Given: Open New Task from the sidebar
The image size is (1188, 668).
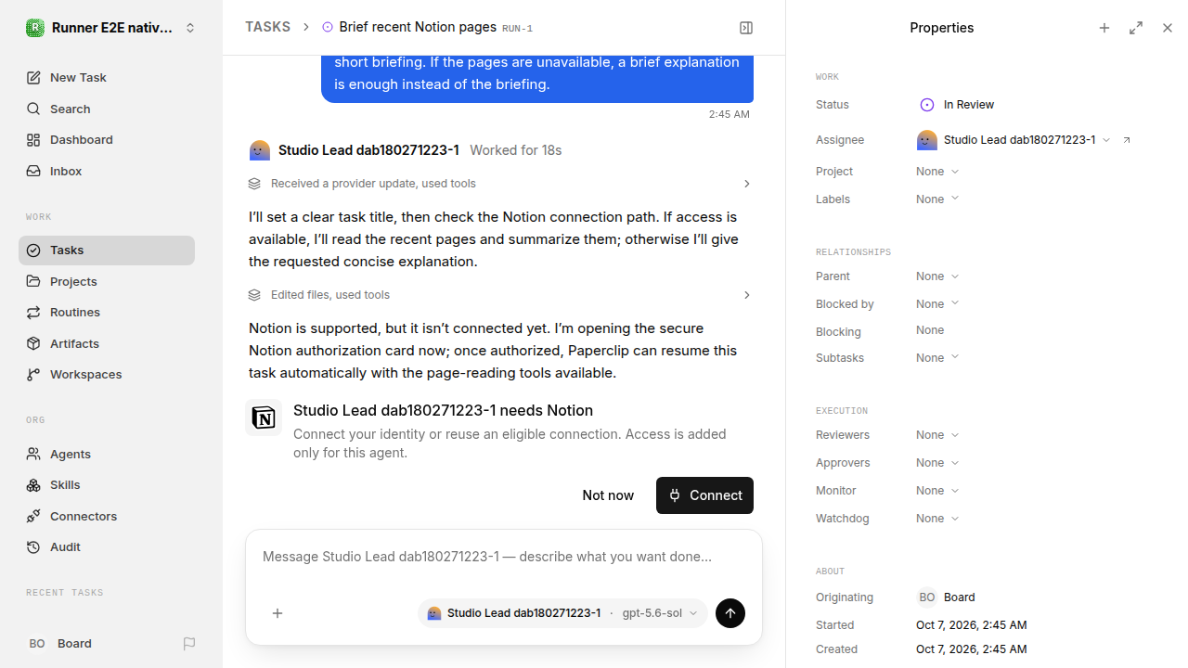Looking at the screenshot, I should coord(107,78).
